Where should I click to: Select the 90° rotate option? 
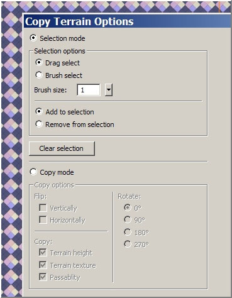[128, 219]
